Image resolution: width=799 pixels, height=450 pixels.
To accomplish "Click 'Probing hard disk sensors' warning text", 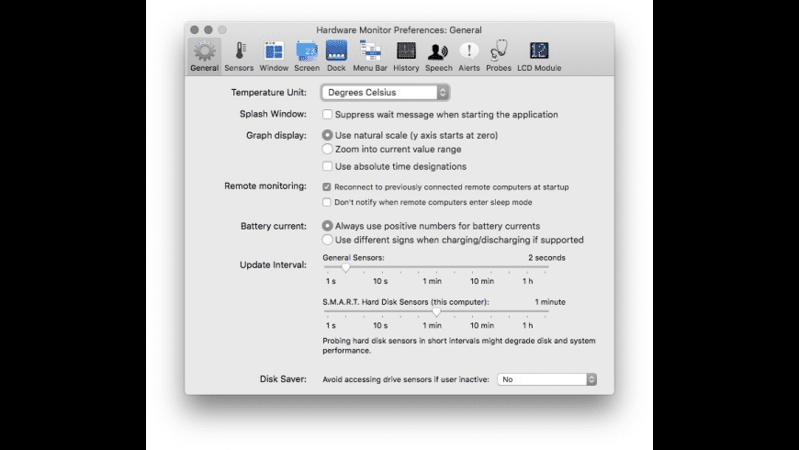I will point(458,345).
